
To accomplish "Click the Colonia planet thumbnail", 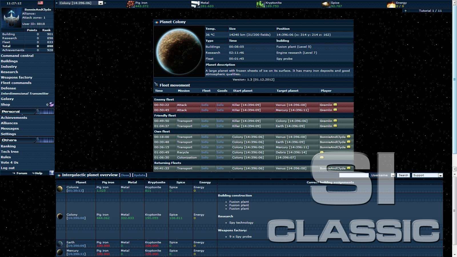I will 60,188.
